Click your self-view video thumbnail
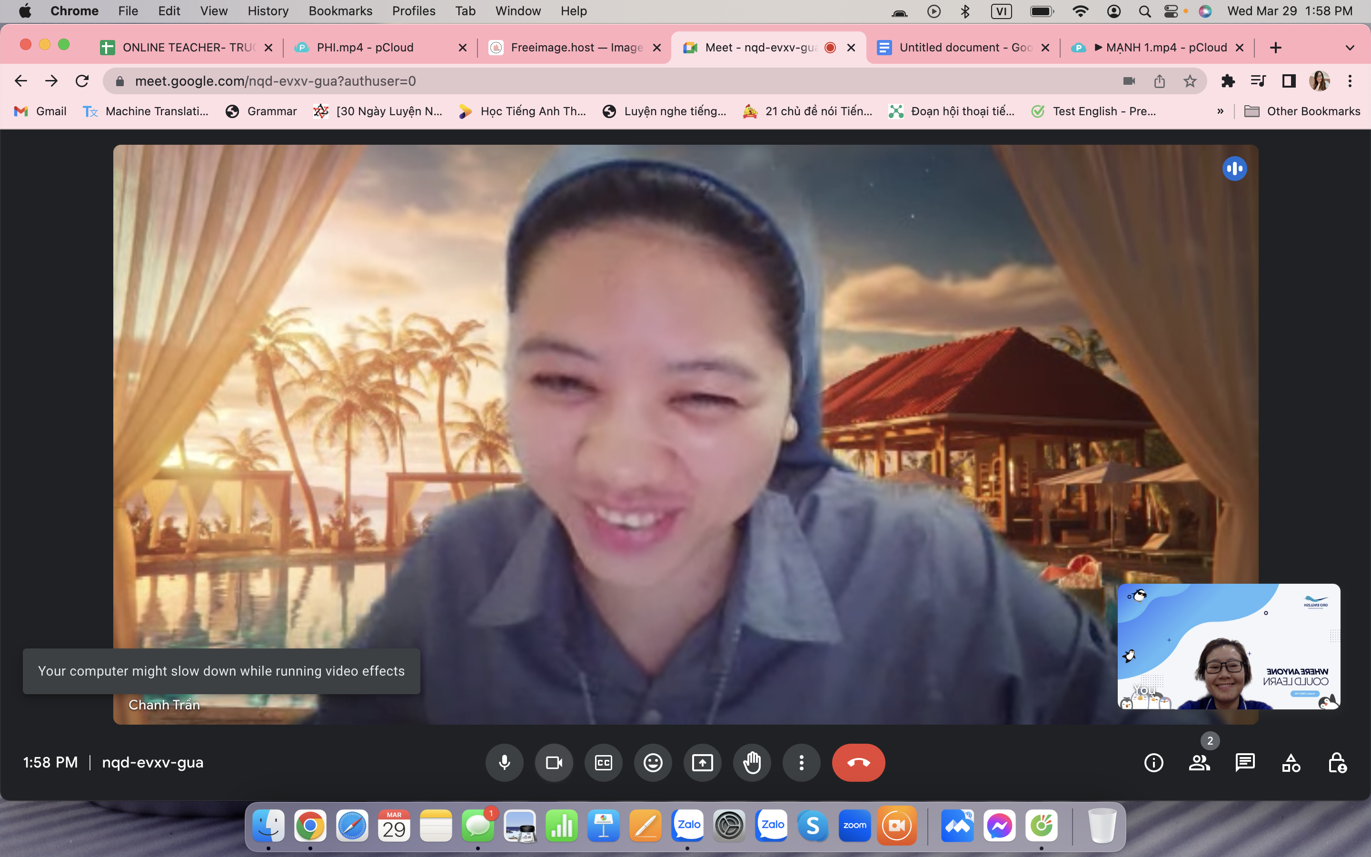This screenshot has height=857, width=1371. (1228, 646)
